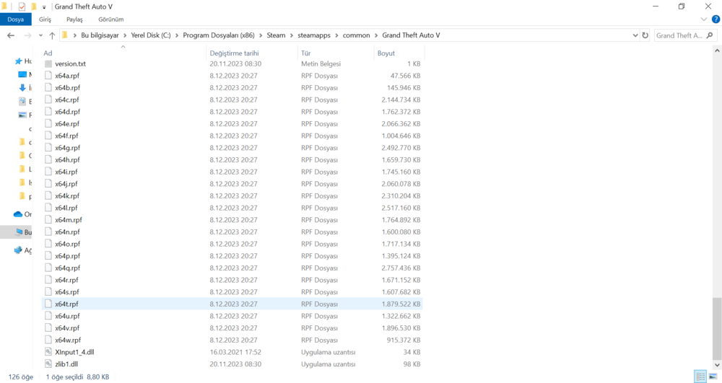Click the OneDrive cloud icon in sidebar

[x=18, y=213]
